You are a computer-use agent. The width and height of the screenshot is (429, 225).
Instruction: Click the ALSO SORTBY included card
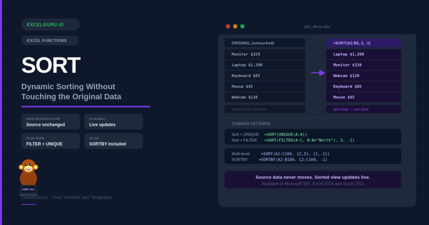pyautogui.click(x=114, y=141)
